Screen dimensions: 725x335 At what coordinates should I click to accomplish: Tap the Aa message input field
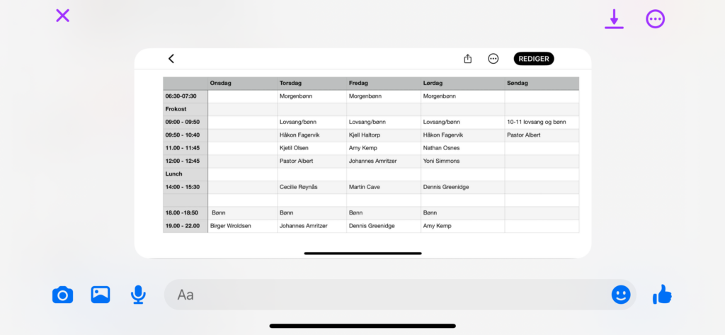382,295
